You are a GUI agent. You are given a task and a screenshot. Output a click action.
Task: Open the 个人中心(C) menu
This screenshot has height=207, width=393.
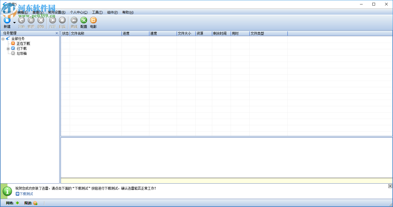[x=79, y=12]
